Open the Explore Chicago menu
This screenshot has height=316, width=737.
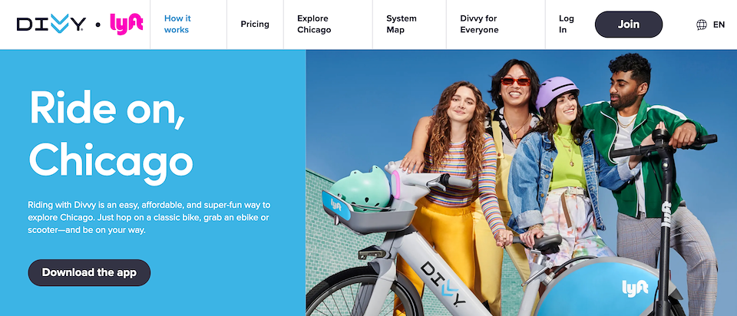[314, 24]
